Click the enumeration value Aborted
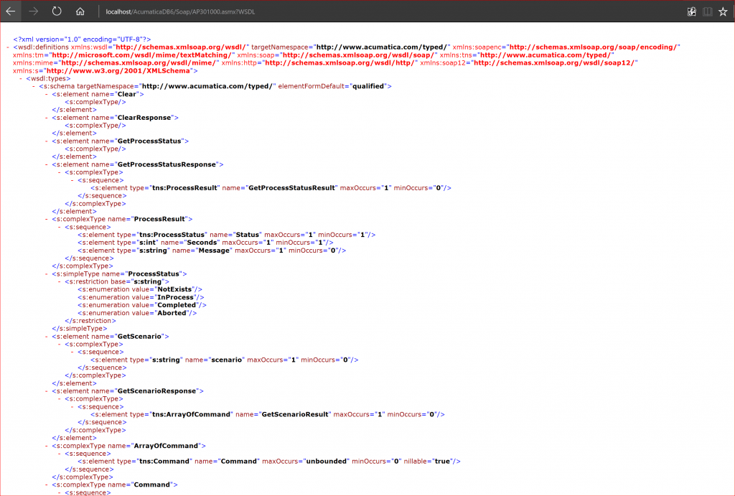This screenshot has width=735, height=496. tap(137, 313)
